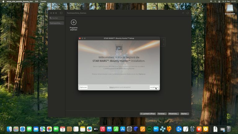Click the Installieren button in the GOG setup
Viewport: 238px width, 134px height.
154,87
